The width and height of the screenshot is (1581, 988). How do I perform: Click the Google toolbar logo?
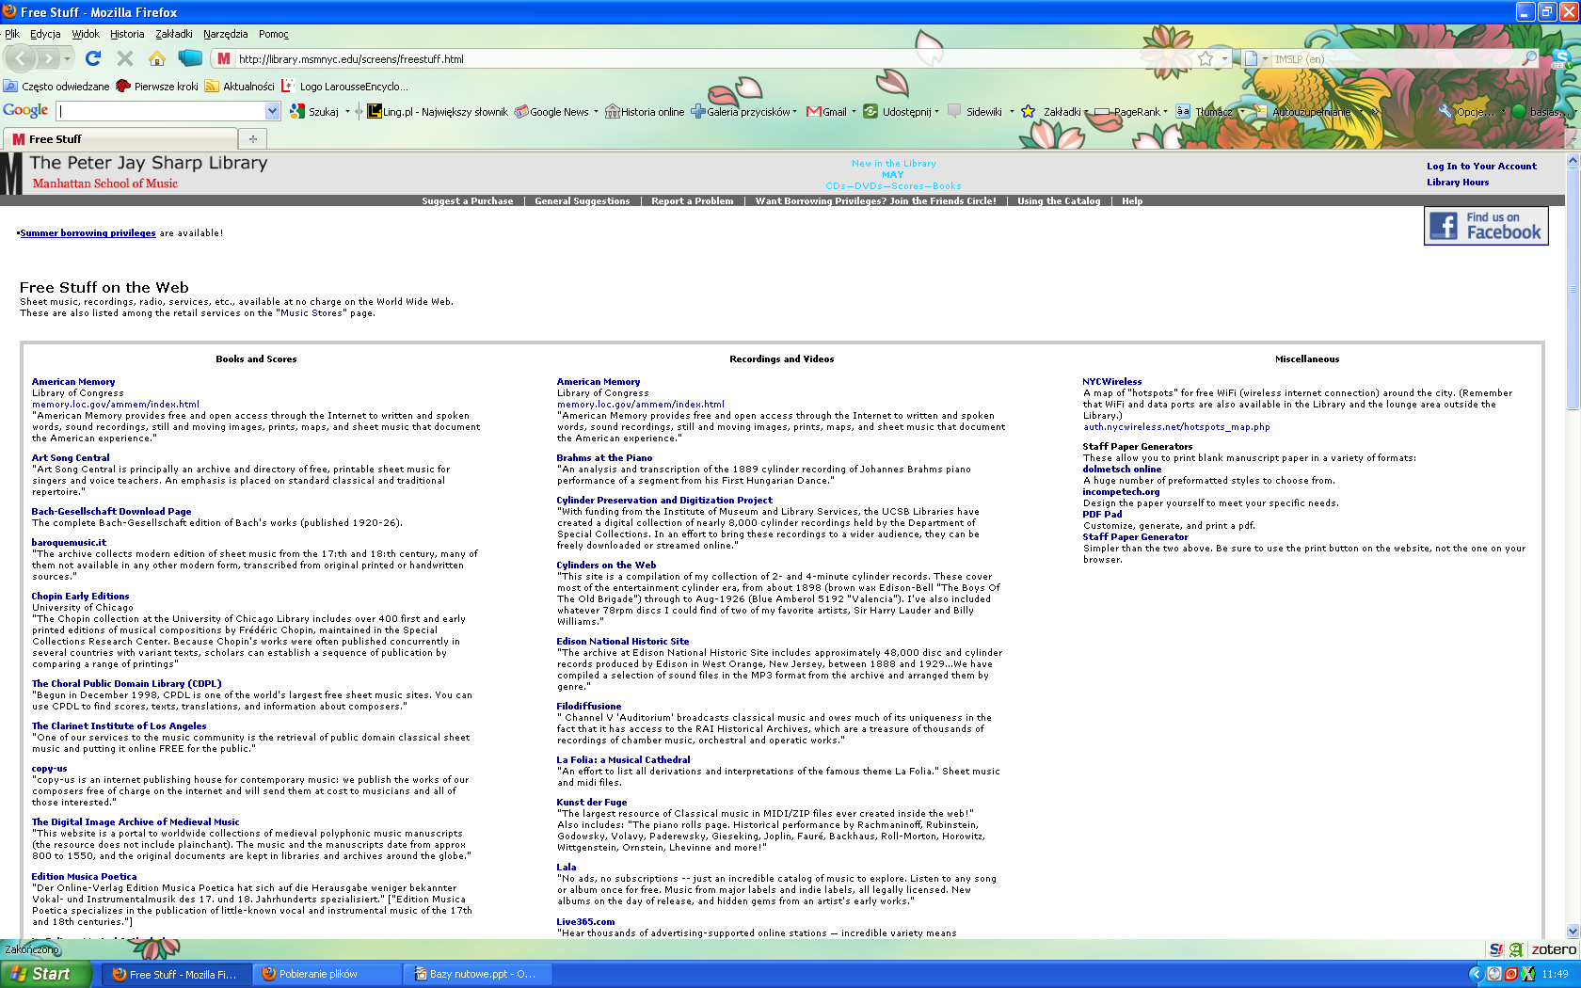(25, 110)
